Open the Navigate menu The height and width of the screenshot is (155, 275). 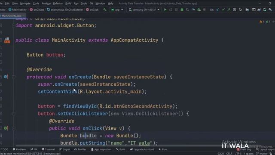point(25,3)
